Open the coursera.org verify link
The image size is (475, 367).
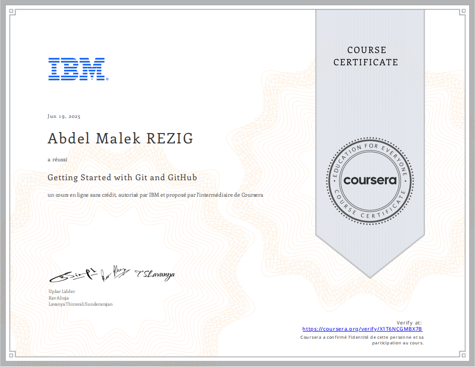[362, 329]
